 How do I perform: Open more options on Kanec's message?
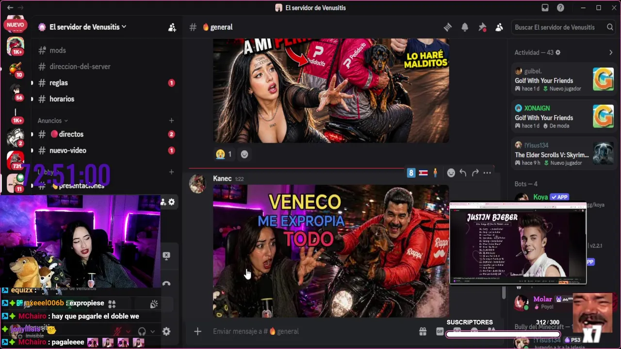pos(487,173)
